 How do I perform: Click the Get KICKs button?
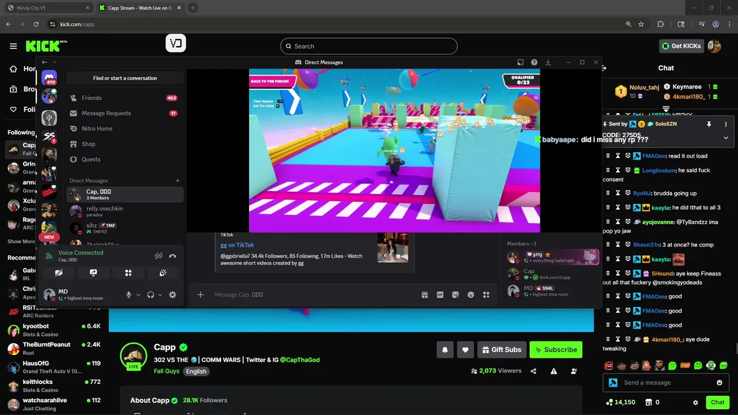pyautogui.click(x=681, y=46)
